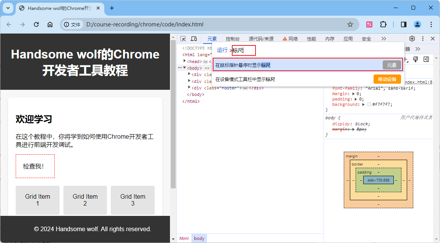
Task: Collapse the body node in DOM tree
Action: tap(184, 68)
